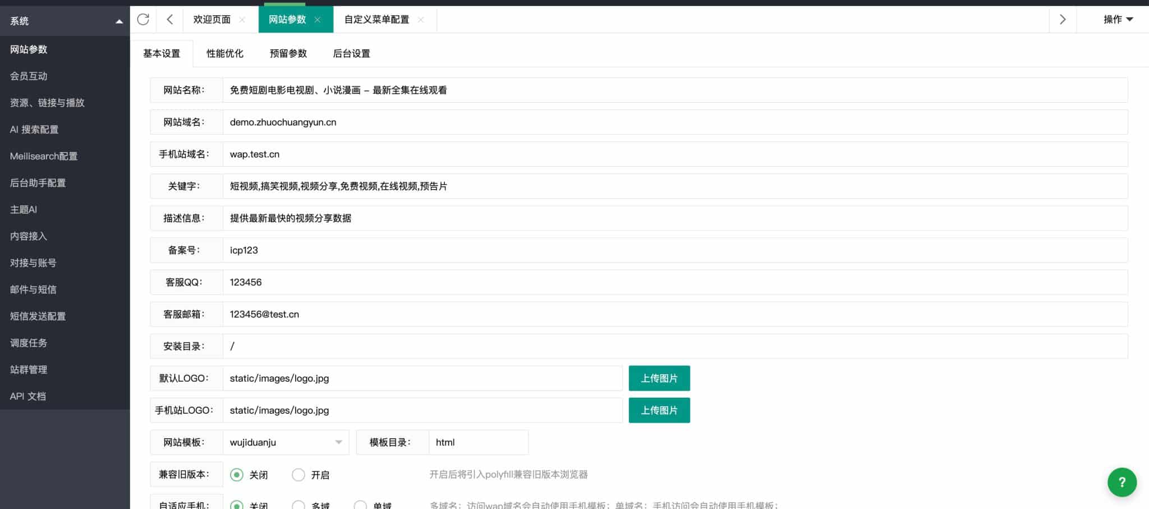Click the 模板目录 field showing html

point(479,442)
